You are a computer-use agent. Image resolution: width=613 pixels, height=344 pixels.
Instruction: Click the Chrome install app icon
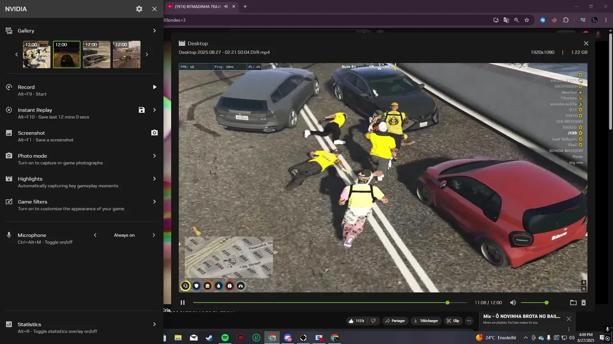(496, 20)
